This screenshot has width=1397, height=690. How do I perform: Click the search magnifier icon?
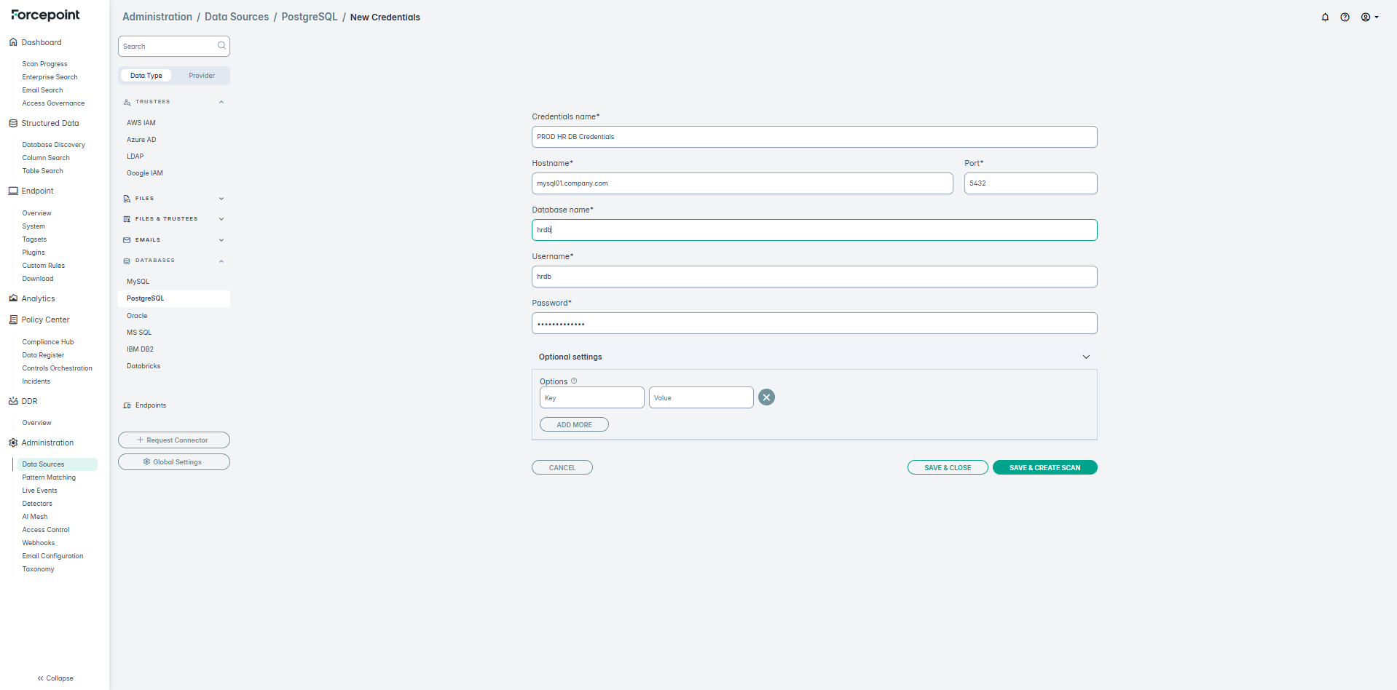(x=221, y=46)
